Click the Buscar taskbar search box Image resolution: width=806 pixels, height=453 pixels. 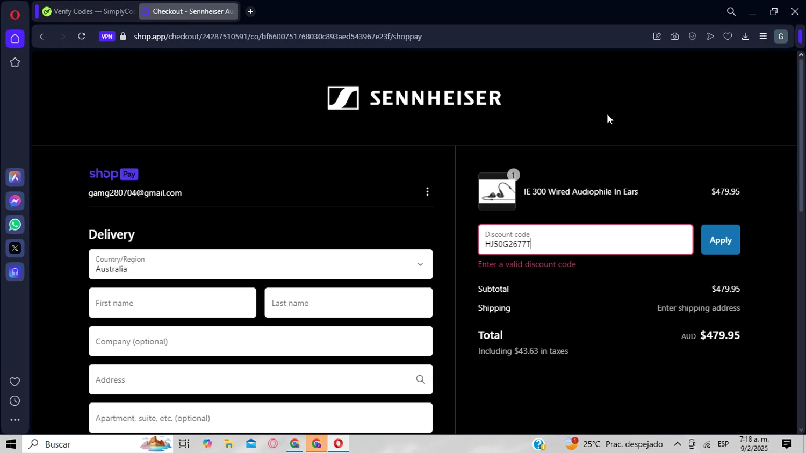(x=97, y=444)
